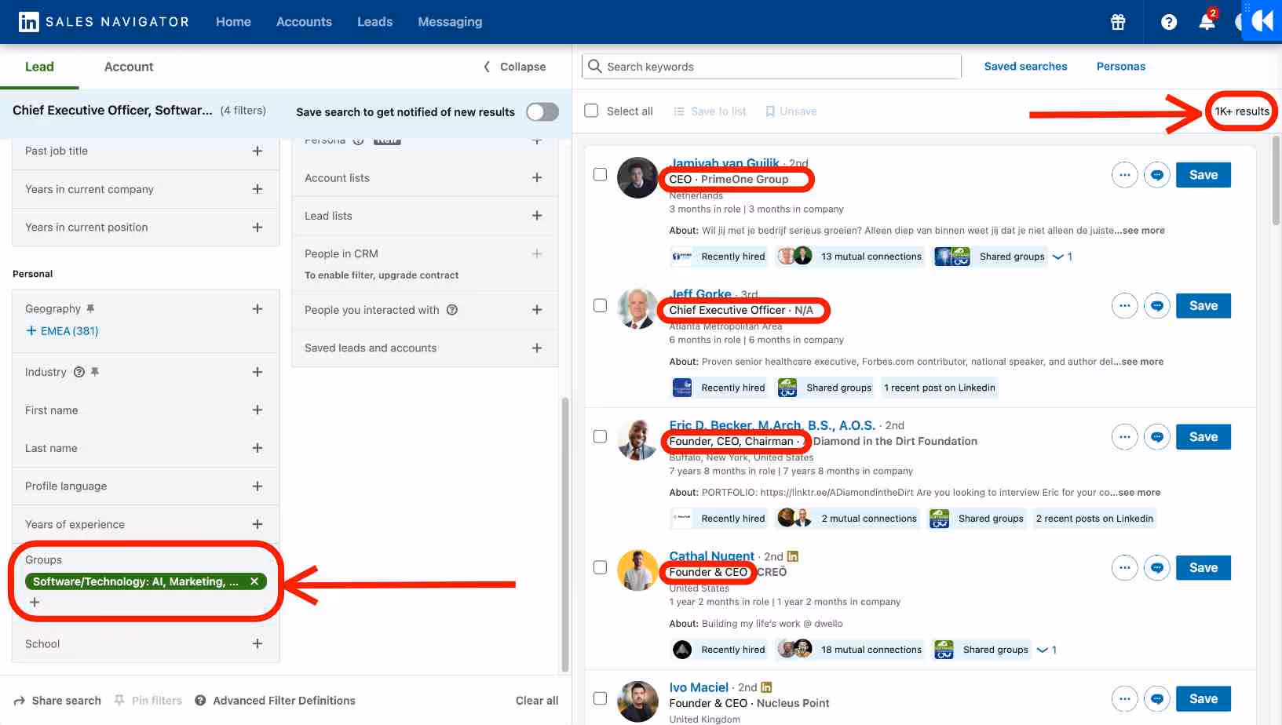Open more options for Jeff Gorke
Viewport: 1282px width, 725px height.
click(1124, 306)
